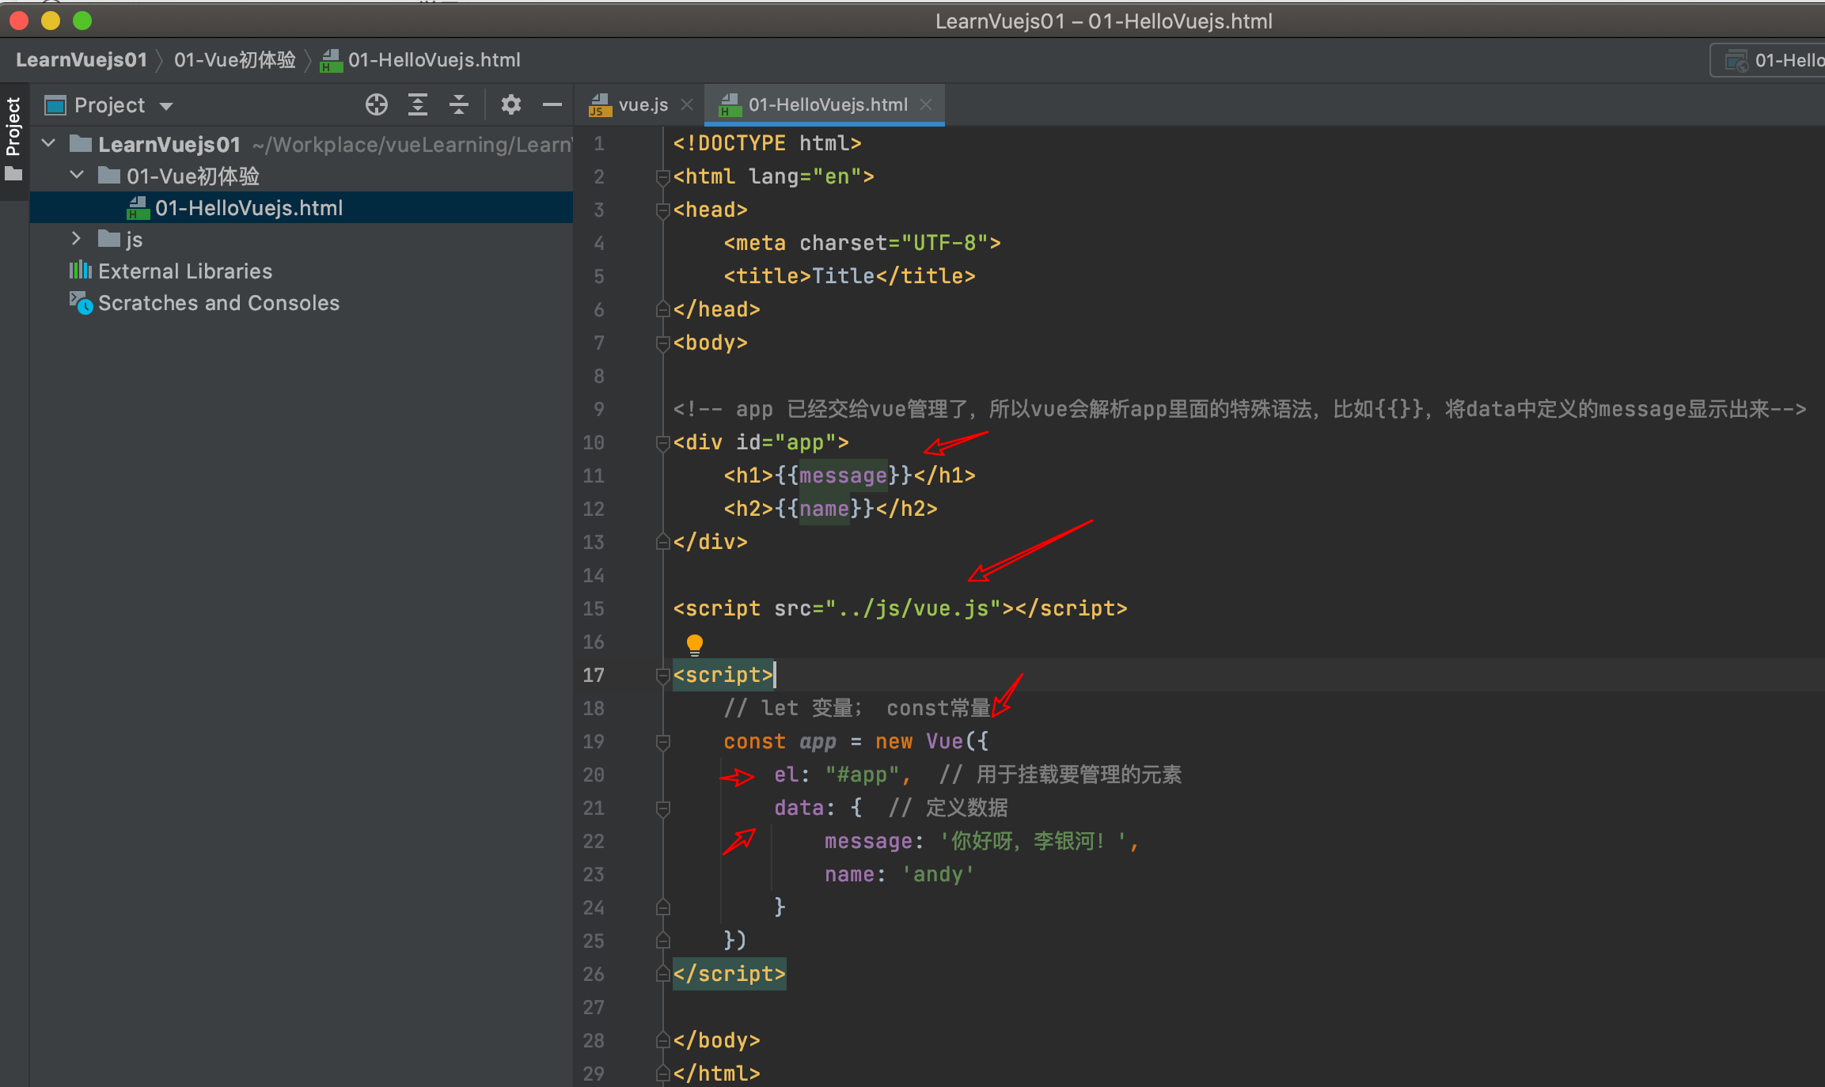This screenshot has height=1087, width=1825.
Task: Fold the div app block on line 10
Action: [662, 443]
